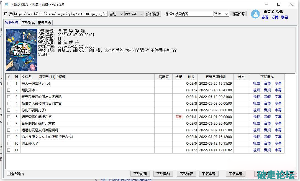The image size is (300, 181).
Task: Open the 设置 link
Action: tap(265, 17)
